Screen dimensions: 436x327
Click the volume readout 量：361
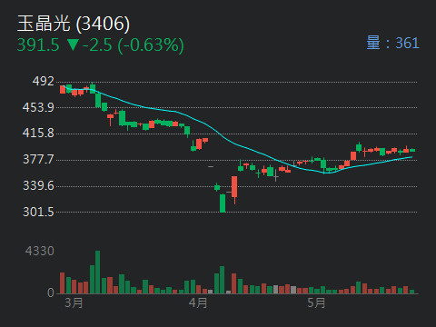[x=392, y=43]
